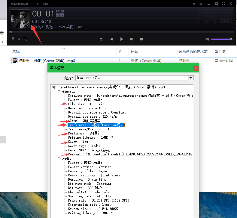Pin KMPlayer window on top
Viewport: 237px width, 218px height.
[x=194, y=4]
